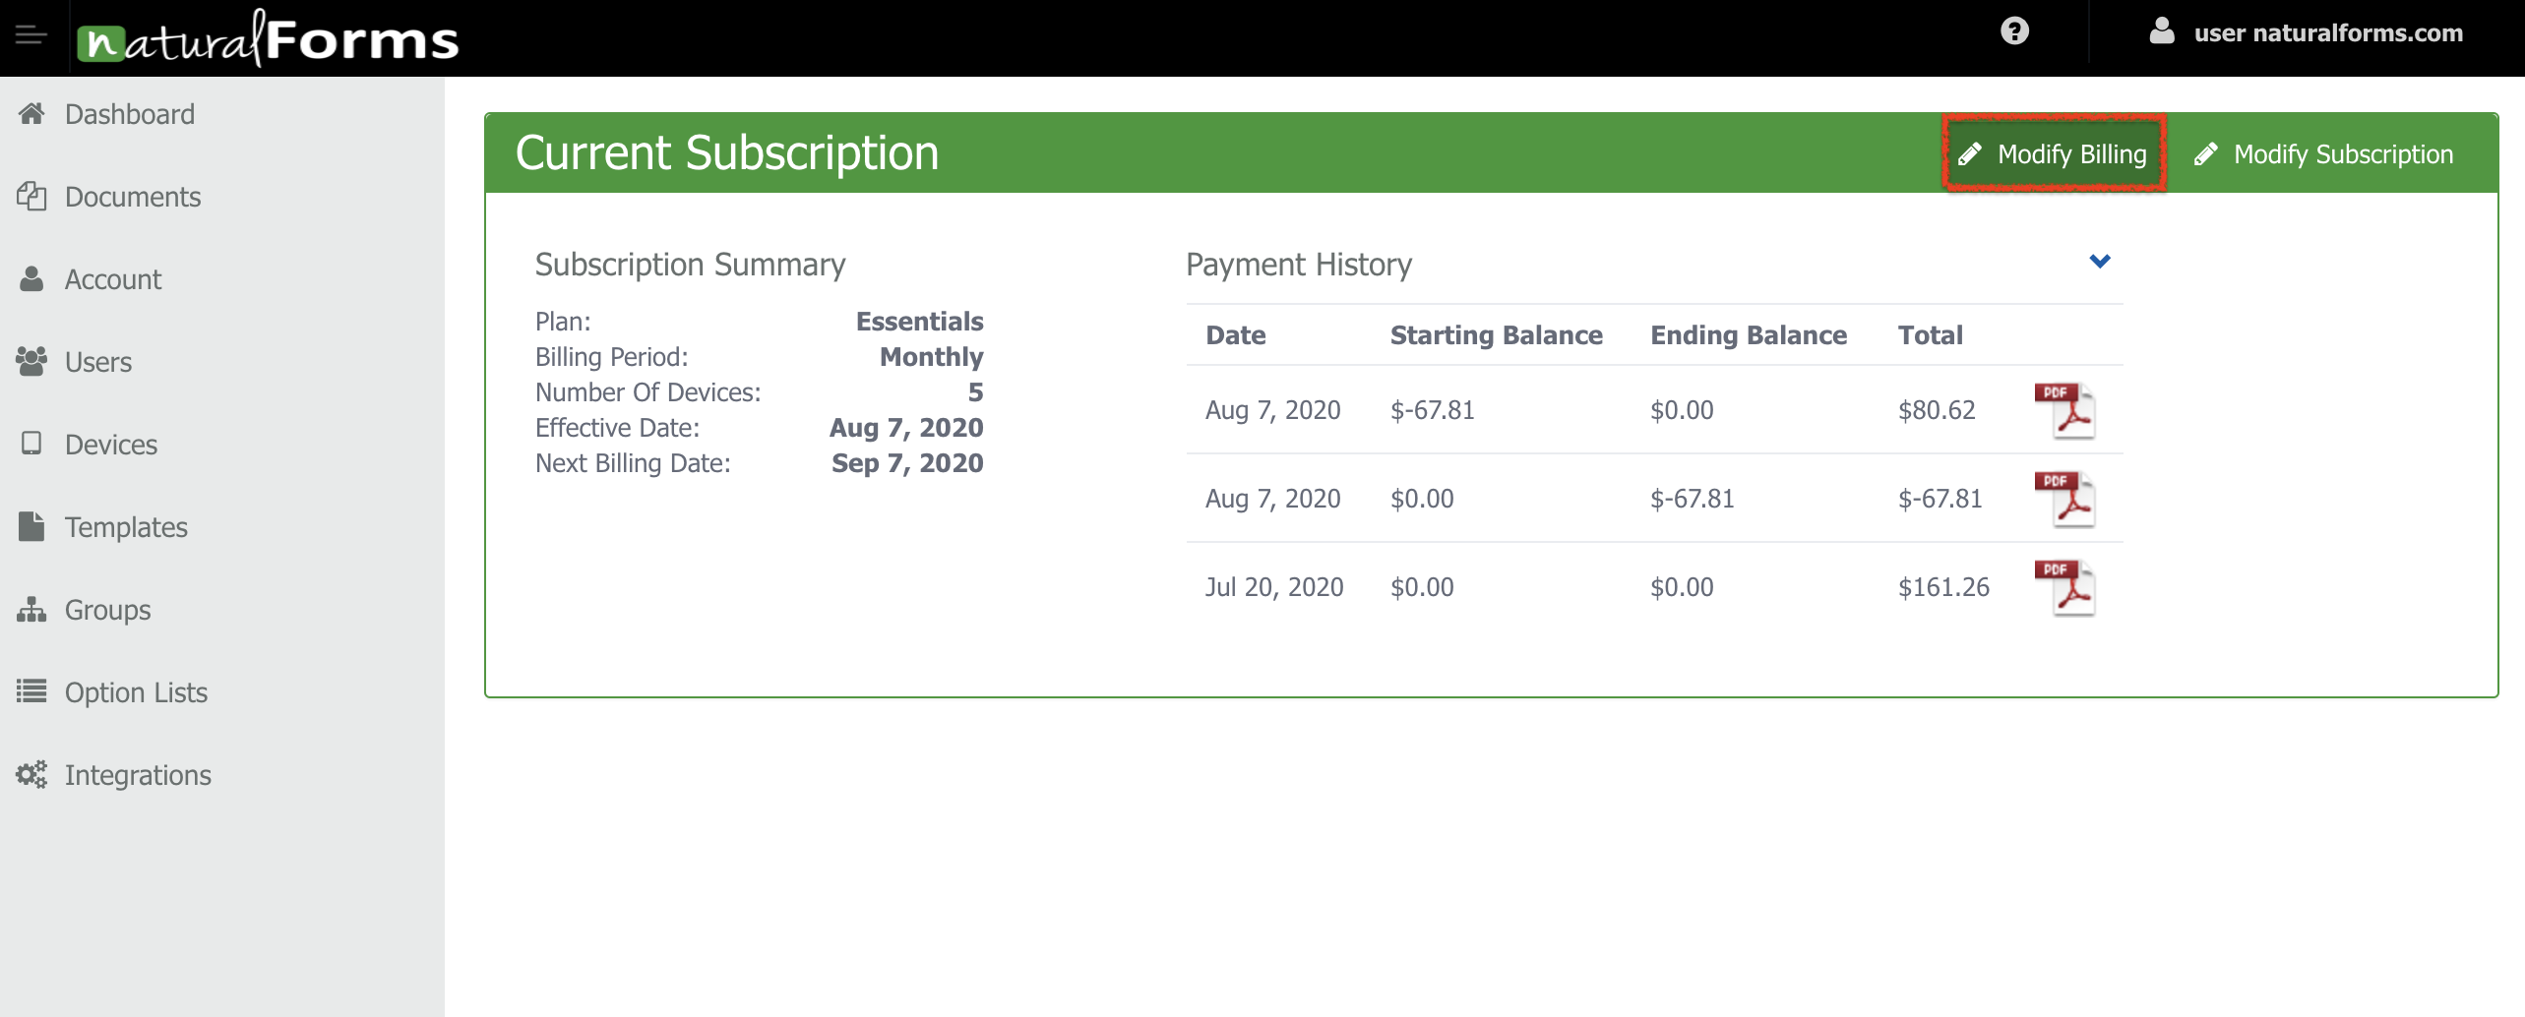
Task: Click the naturalForms logo
Action: (x=269, y=38)
